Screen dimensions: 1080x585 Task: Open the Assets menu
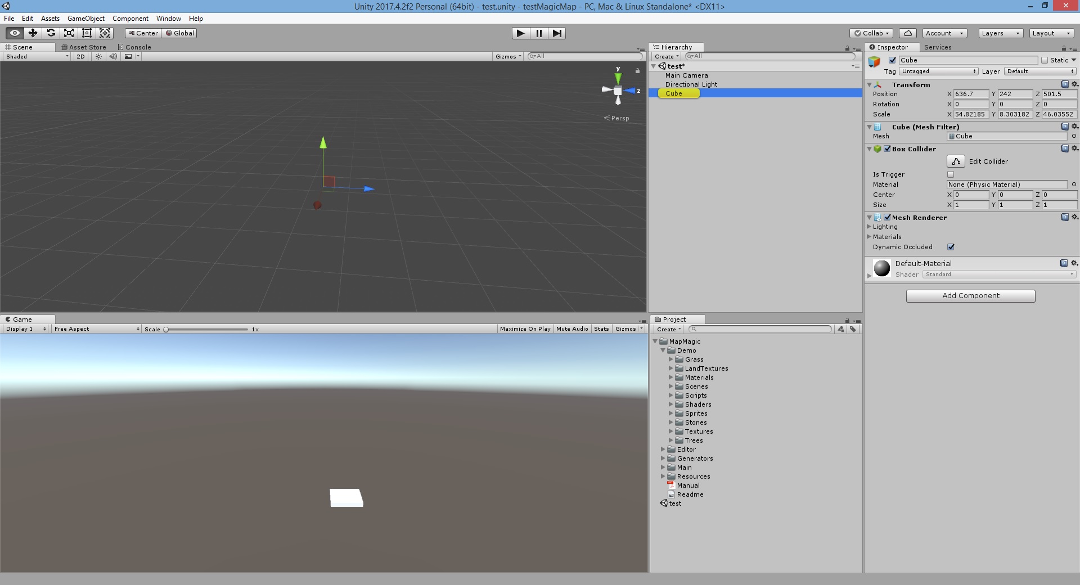click(x=50, y=19)
